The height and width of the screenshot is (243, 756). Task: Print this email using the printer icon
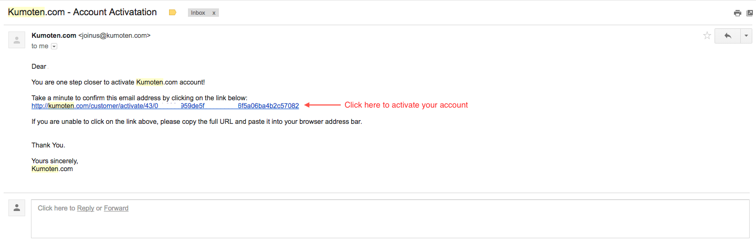pos(738,13)
